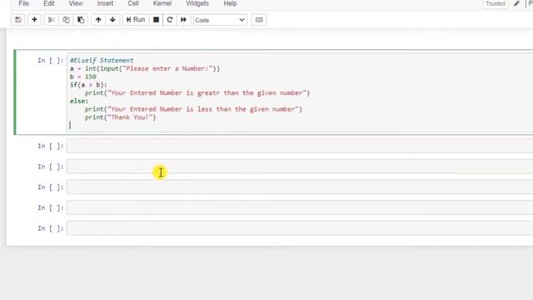Cut the selected cell with the scissors icon
Image resolution: width=533 pixels, height=300 pixels.
(x=51, y=20)
